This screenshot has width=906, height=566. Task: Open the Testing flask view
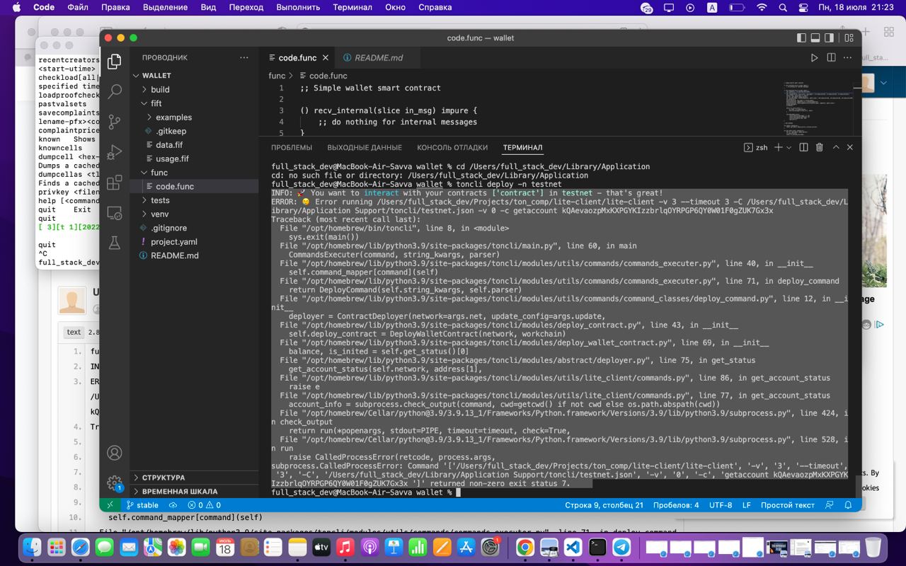(115, 243)
